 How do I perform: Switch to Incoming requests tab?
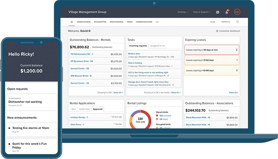click(138, 46)
